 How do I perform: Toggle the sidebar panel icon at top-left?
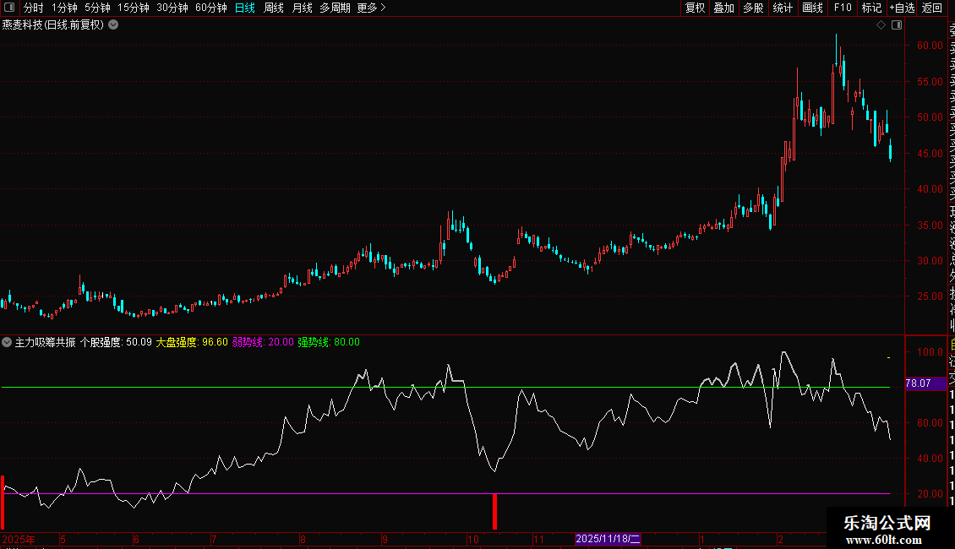tap(9, 8)
